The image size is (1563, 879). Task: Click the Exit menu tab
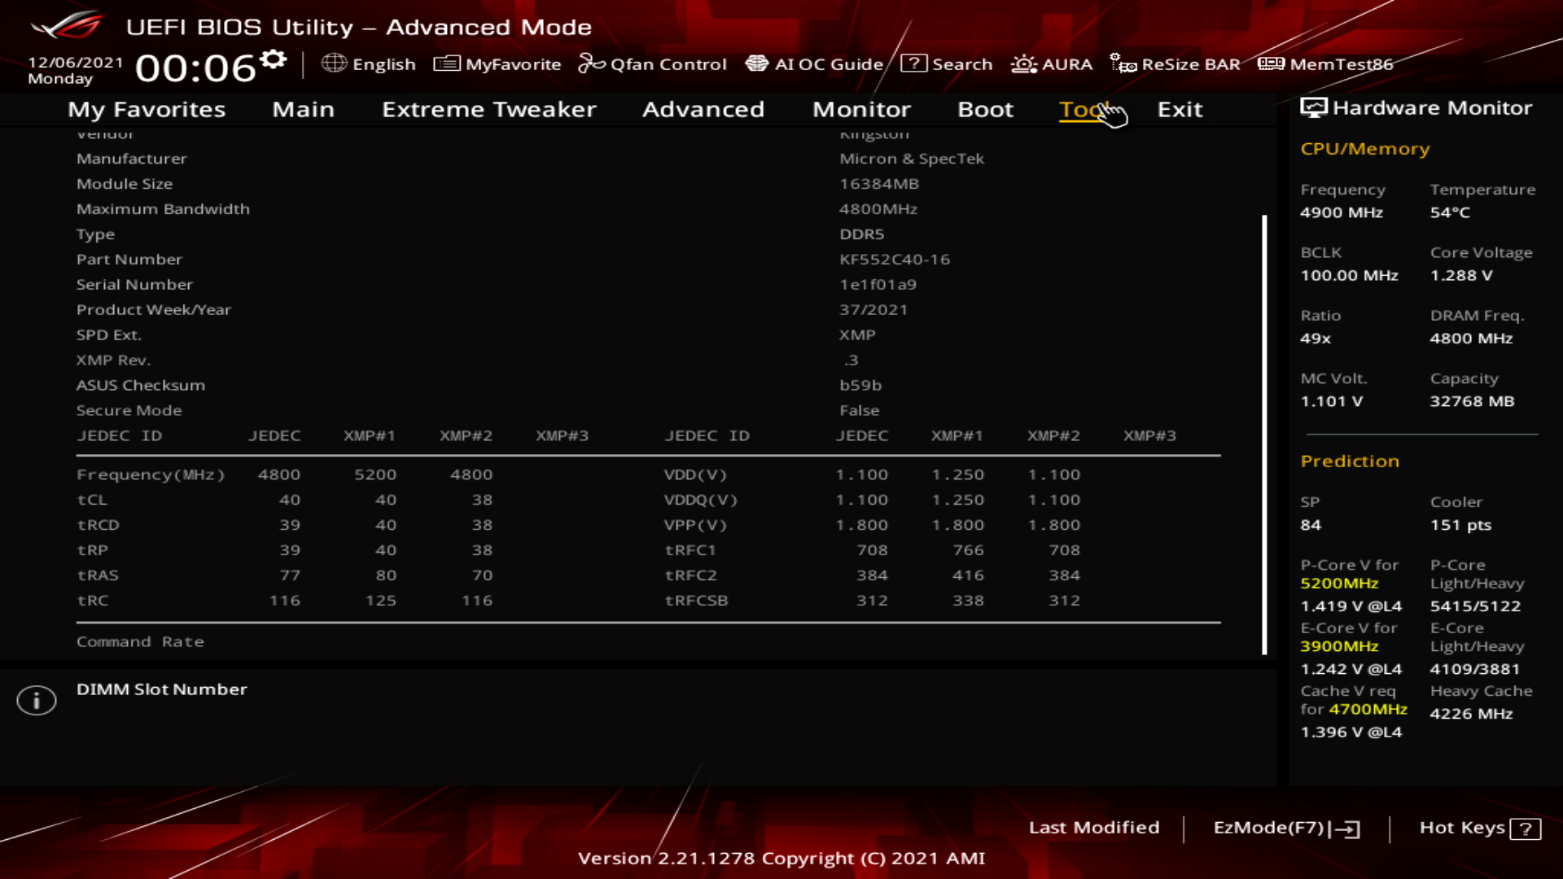point(1180,109)
